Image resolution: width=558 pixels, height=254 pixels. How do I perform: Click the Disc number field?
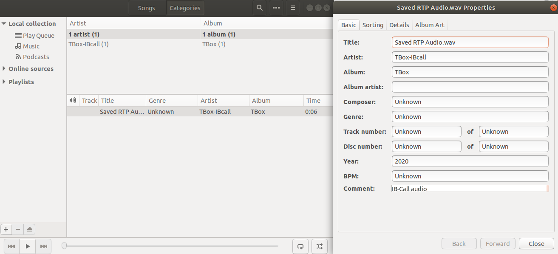point(426,147)
